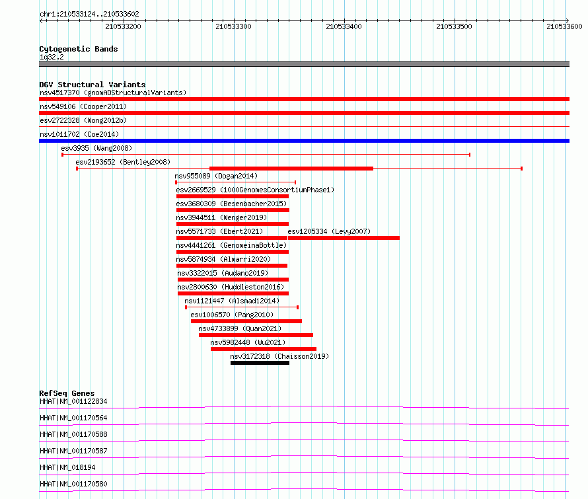Click the esv1205334 Levy2007 red bar
Viewport: 588px width, 499px height.
344,238
